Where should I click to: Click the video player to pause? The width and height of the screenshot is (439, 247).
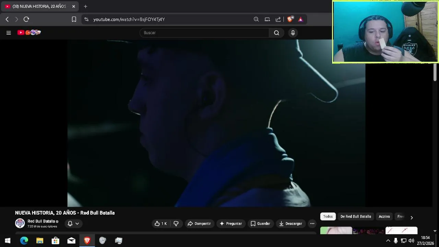[216, 123]
